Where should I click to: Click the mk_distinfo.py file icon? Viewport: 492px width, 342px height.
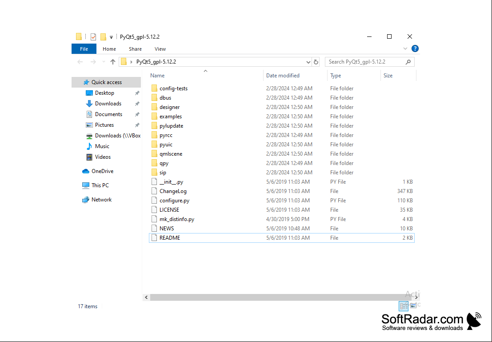click(154, 219)
